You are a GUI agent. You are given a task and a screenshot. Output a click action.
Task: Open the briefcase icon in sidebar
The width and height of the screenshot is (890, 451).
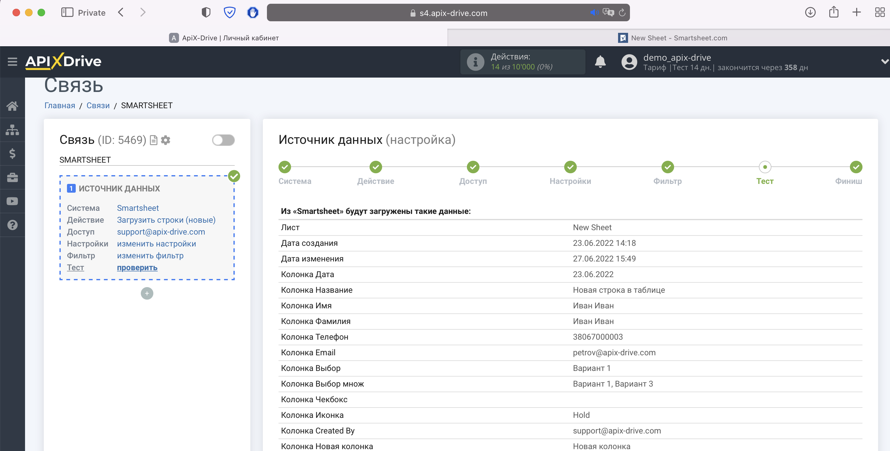(13, 178)
